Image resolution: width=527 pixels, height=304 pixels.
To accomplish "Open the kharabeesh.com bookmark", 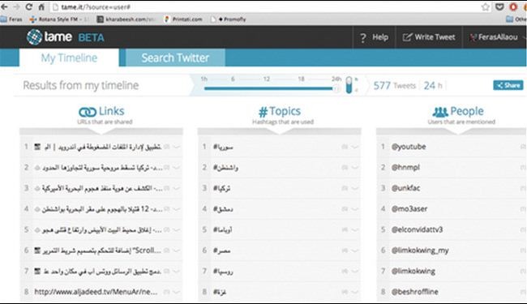I will pyautogui.click(x=126, y=19).
